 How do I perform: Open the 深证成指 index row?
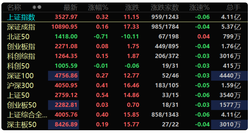coord(125,27)
